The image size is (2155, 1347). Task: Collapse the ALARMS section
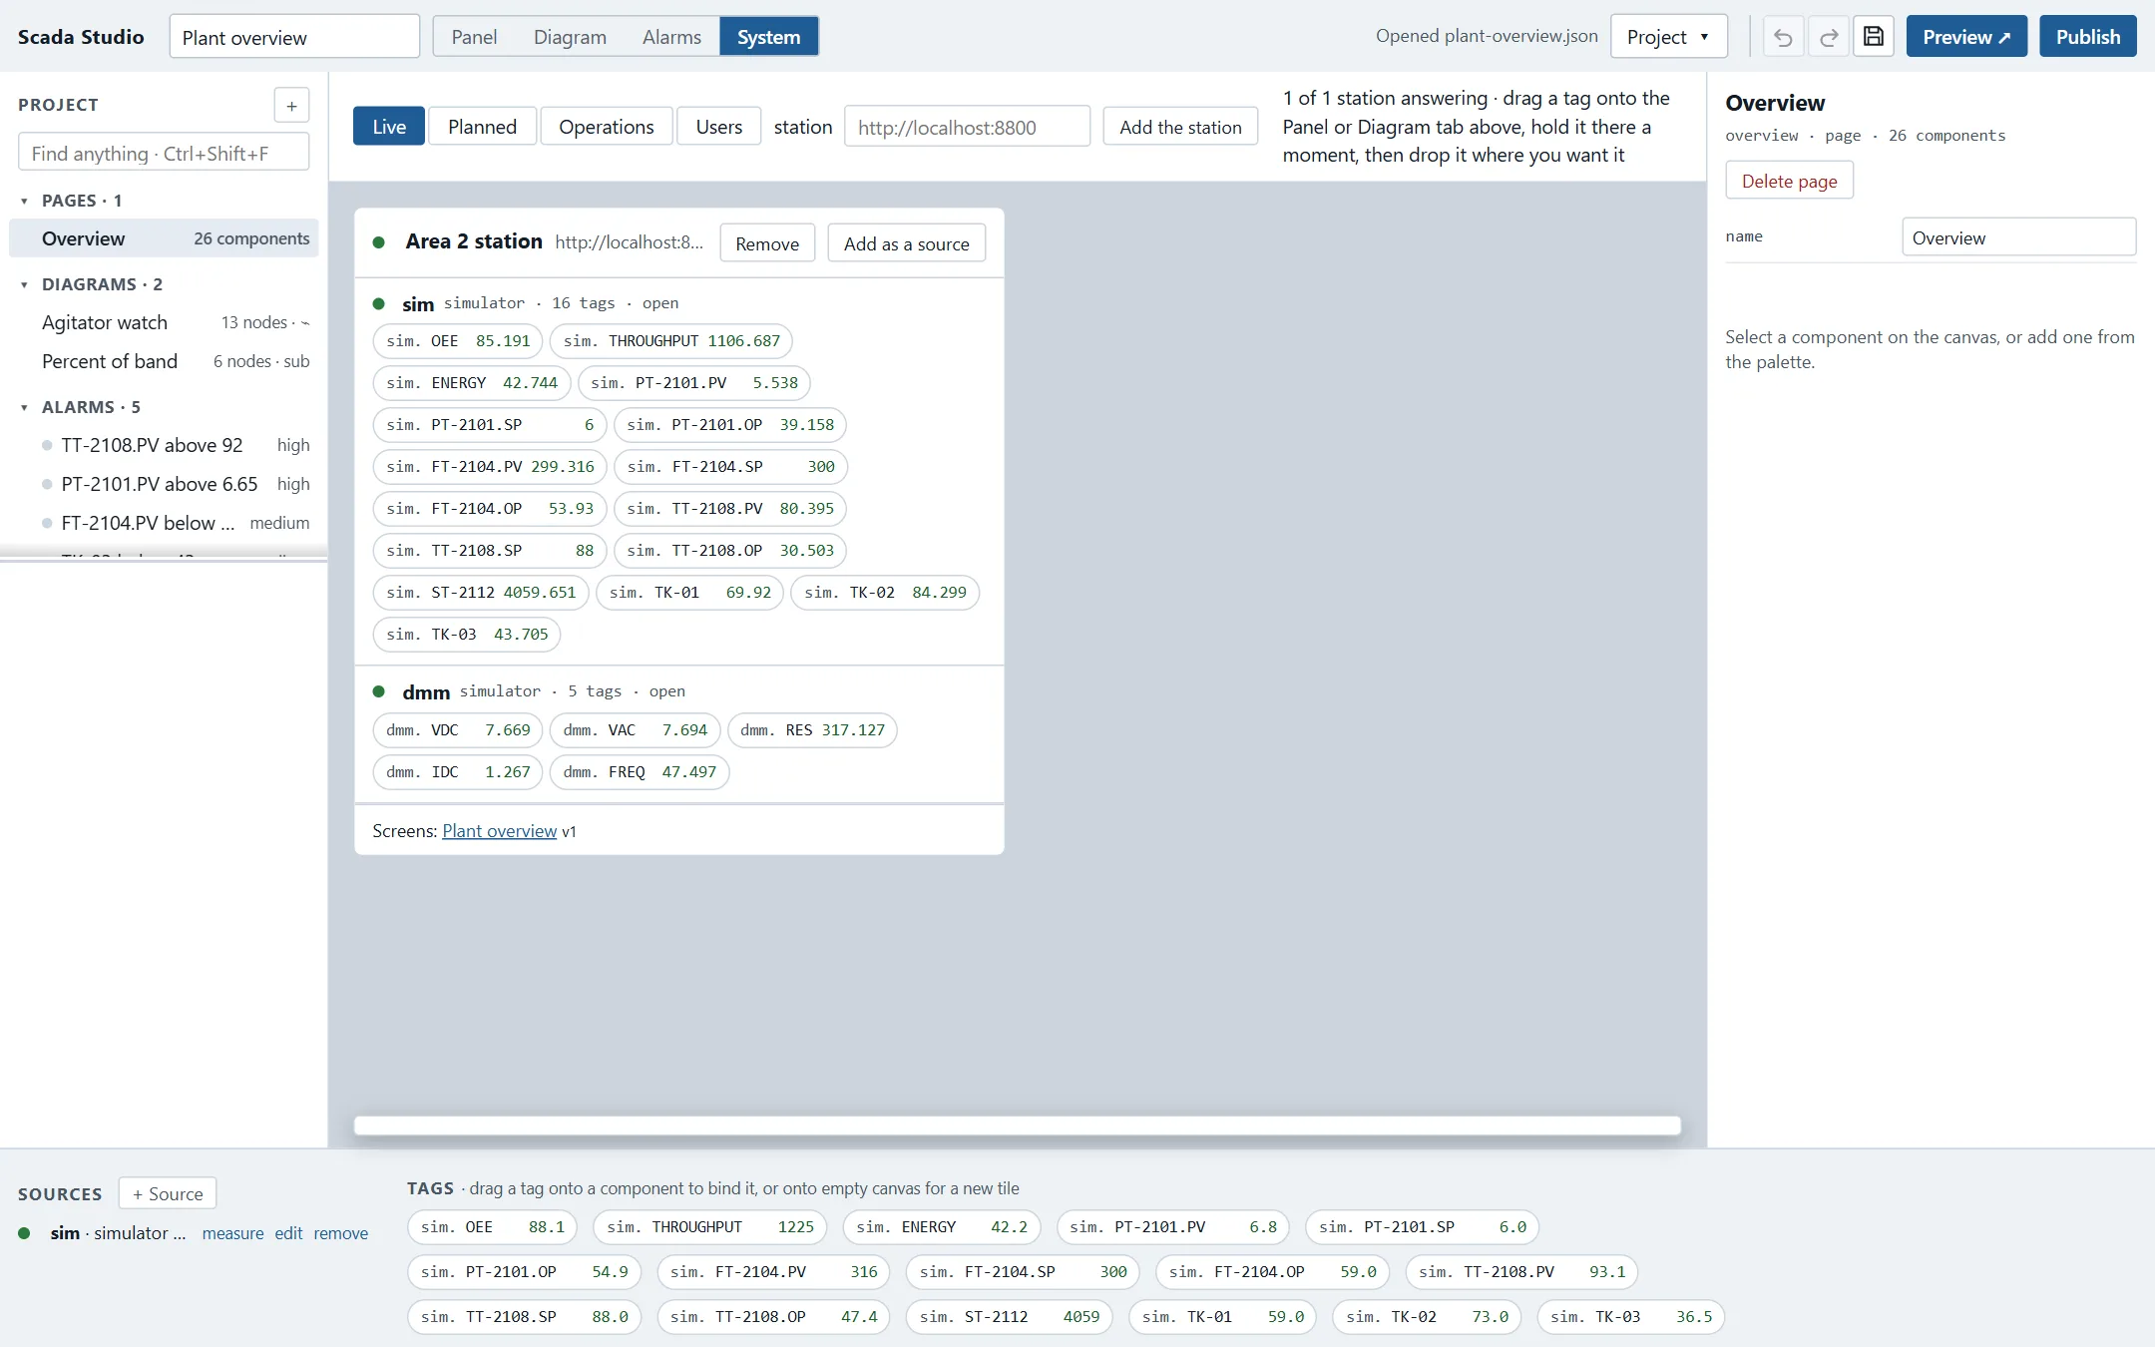pos(24,407)
